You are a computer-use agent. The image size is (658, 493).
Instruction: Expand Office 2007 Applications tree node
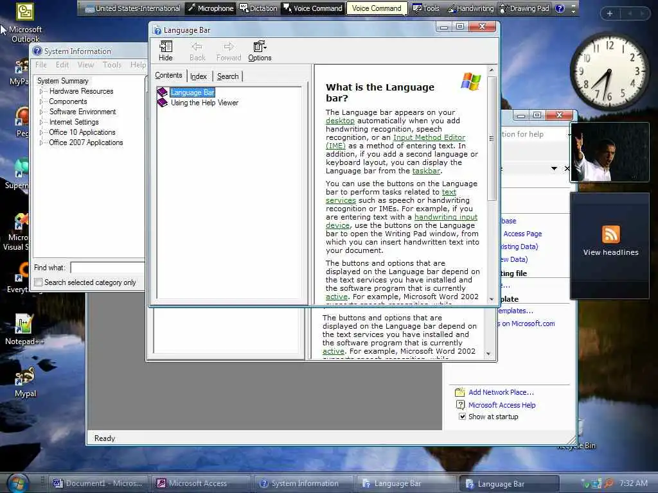coord(42,143)
